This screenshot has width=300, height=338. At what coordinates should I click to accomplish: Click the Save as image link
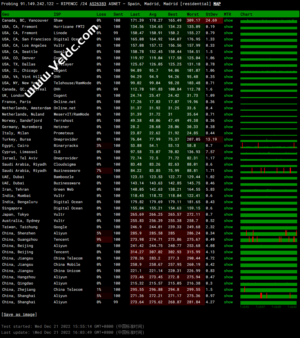(x=19, y=314)
